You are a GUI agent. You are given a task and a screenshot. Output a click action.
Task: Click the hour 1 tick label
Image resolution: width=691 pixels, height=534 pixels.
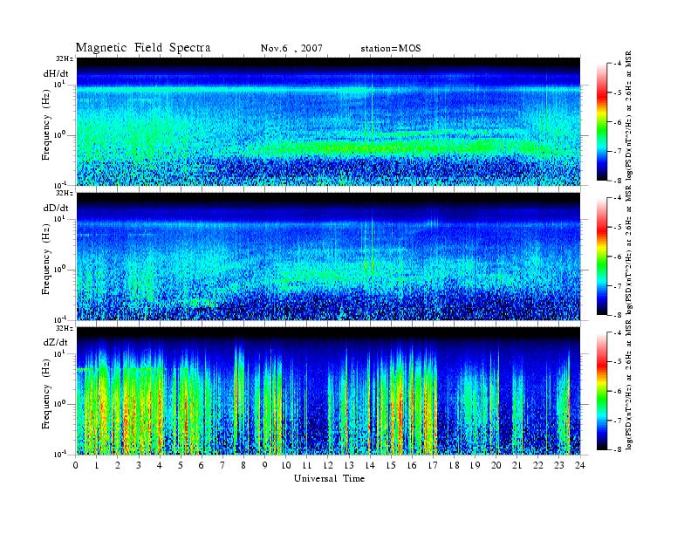[x=97, y=466]
